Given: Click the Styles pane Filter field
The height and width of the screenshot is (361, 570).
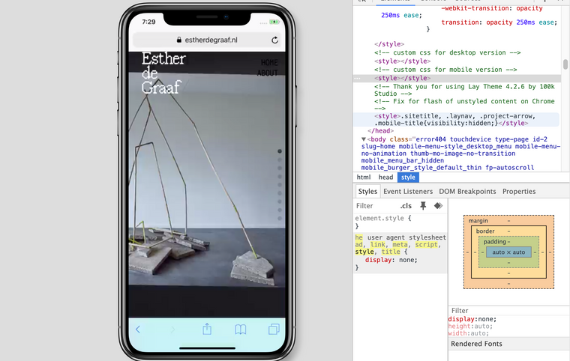Looking at the screenshot, I should point(373,206).
